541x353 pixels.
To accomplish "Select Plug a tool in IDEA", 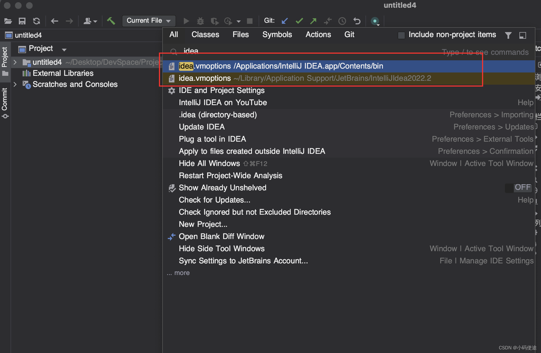I will pos(349,139).
